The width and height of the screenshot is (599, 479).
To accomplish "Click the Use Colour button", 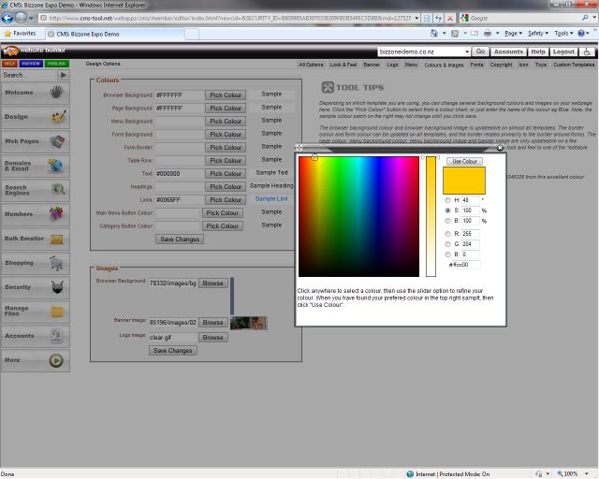I will pyautogui.click(x=464, y=162).
